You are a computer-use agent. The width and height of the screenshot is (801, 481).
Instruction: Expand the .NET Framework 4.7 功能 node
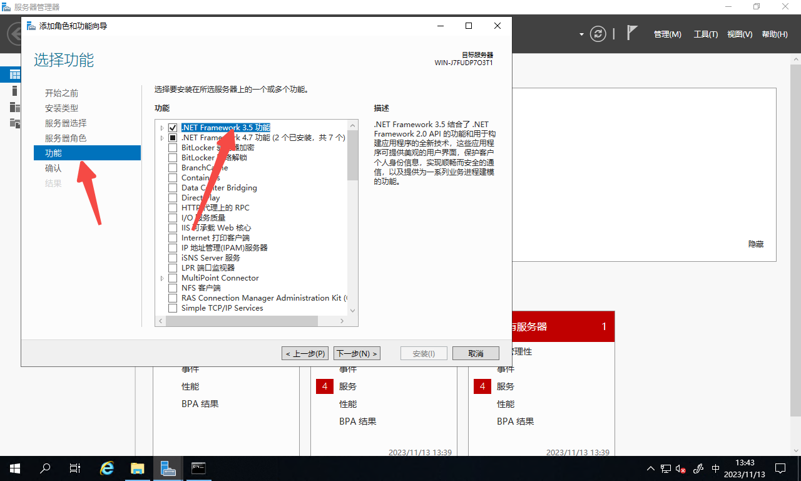point(162,138)
